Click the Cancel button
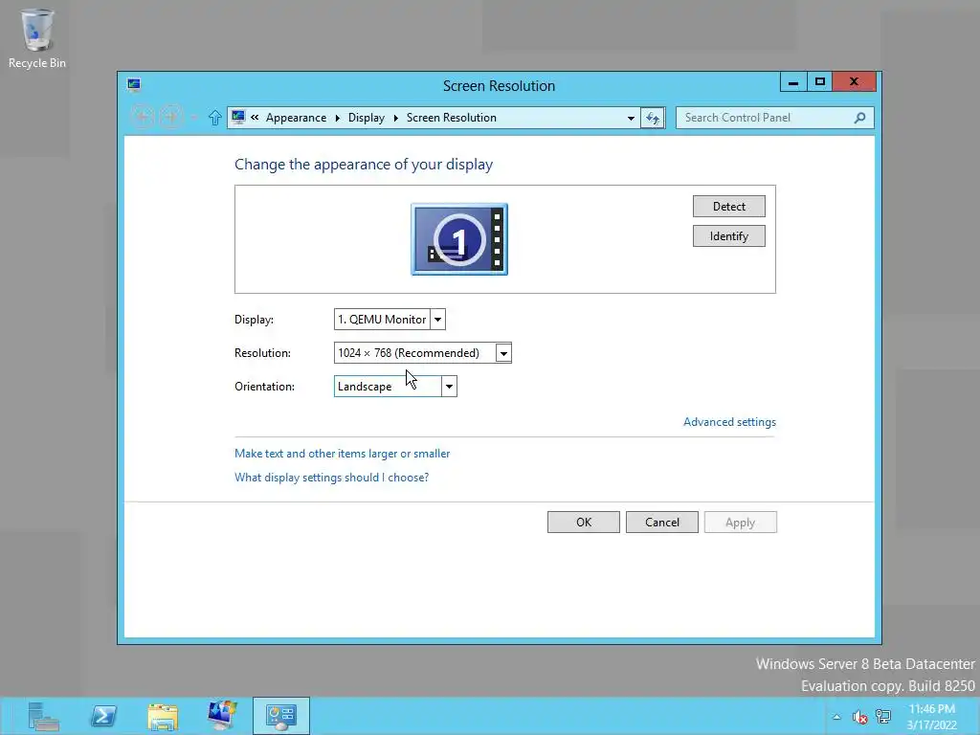Screen dimensions: 980x735 click(662, 523)
